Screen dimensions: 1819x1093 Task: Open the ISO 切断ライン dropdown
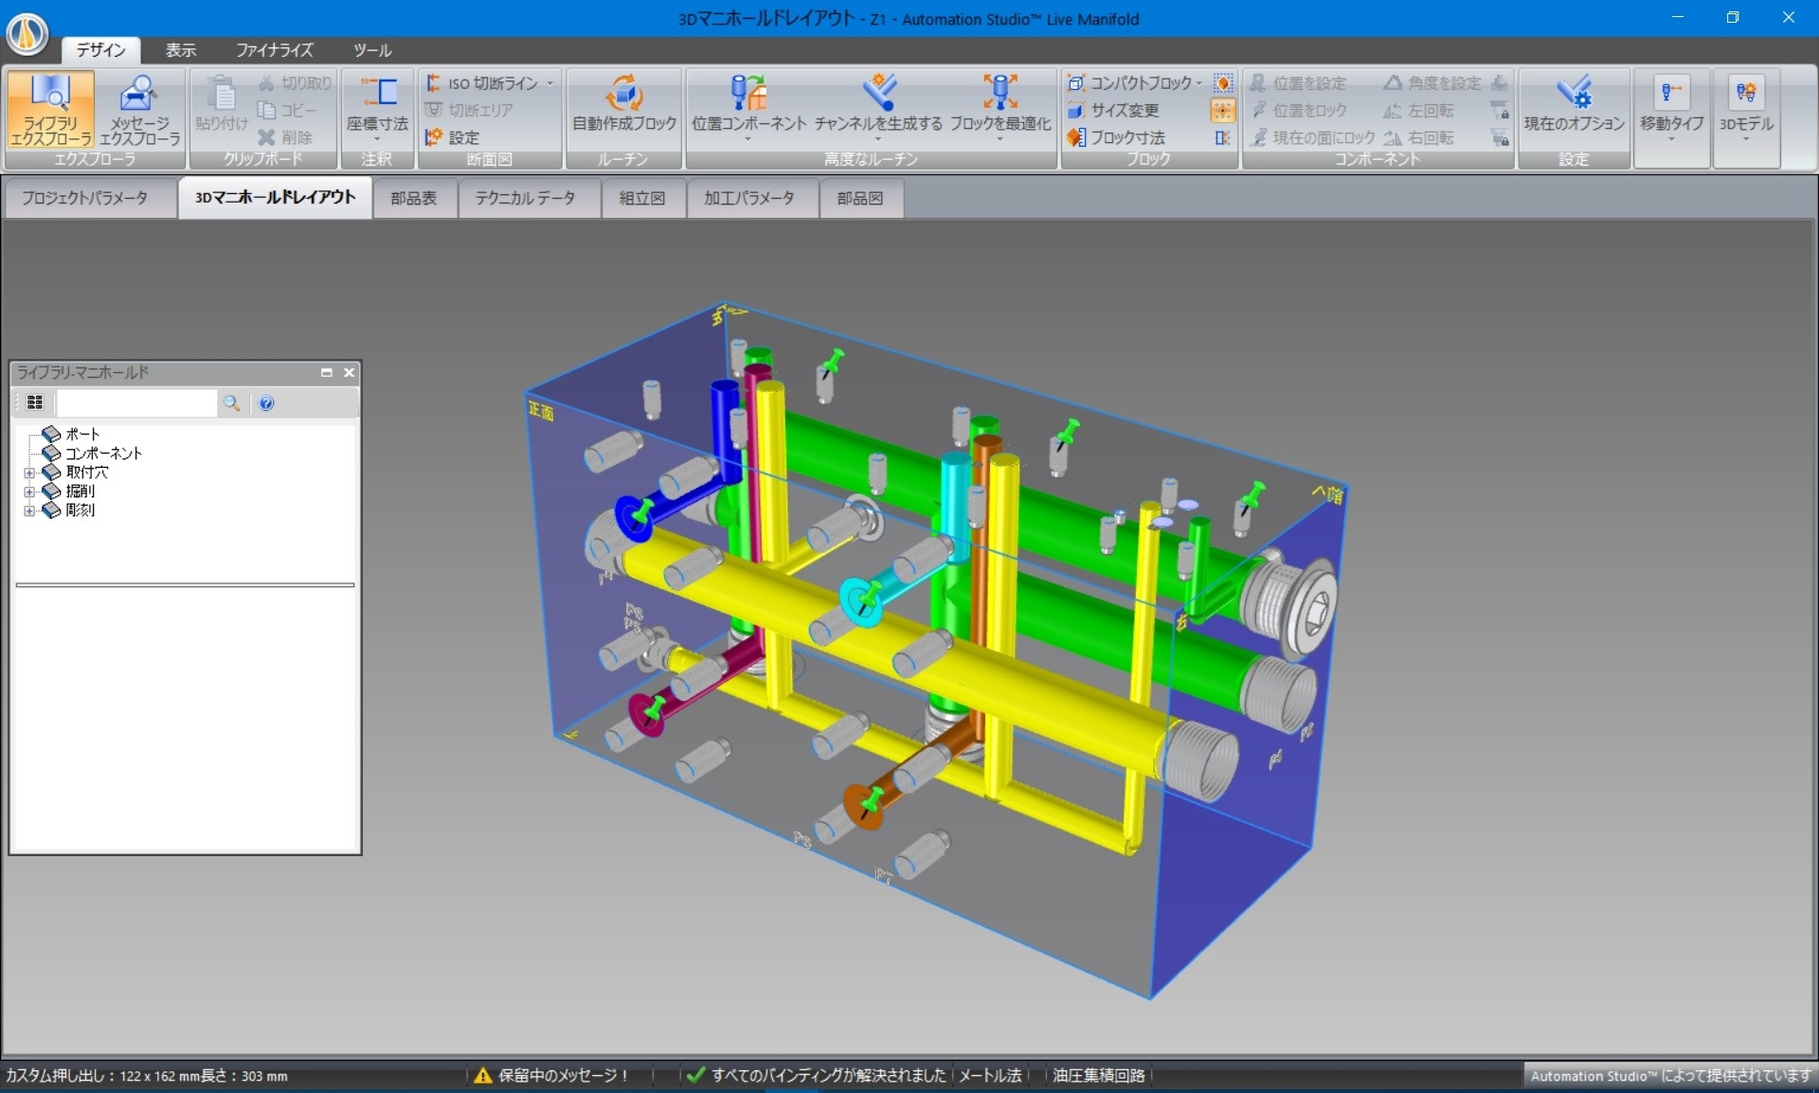[549, 83]
